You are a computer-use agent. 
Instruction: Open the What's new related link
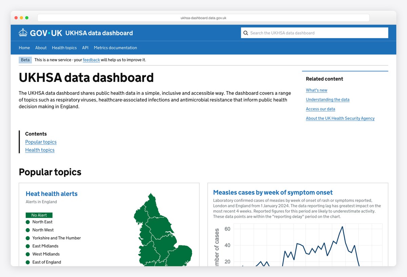(x=316, y=90)
